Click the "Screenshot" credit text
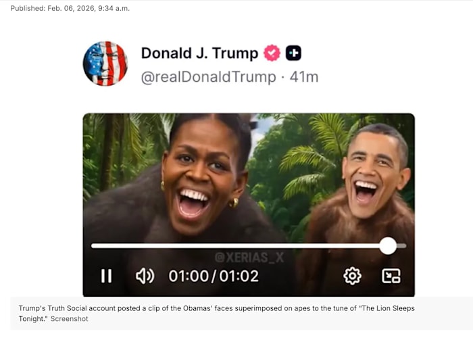This screenshot has width=473, height=342. pos(69,319)
